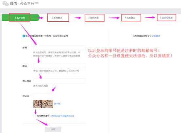Focus the 验证码 captcha input field
181x133 pixels.
tap(43, 96)
